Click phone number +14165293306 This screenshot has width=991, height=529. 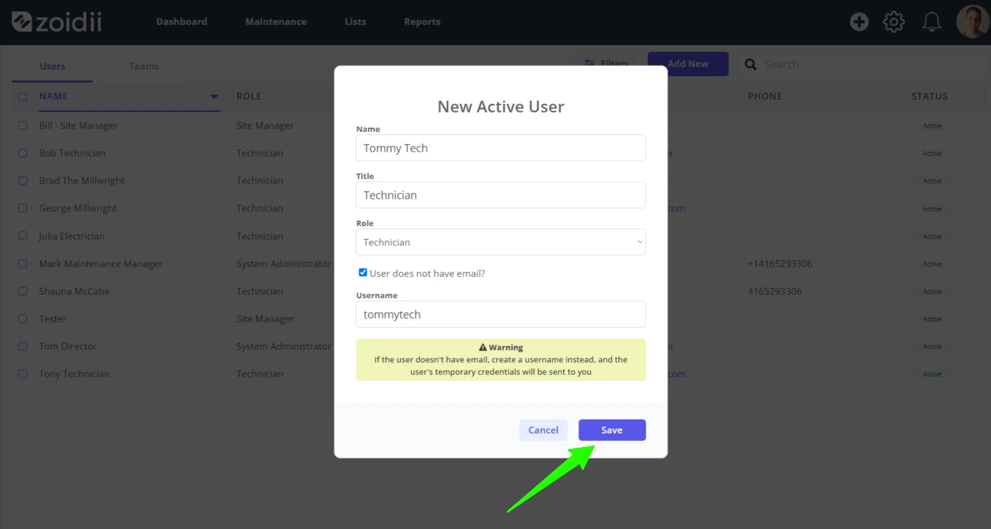pos(780,264)
